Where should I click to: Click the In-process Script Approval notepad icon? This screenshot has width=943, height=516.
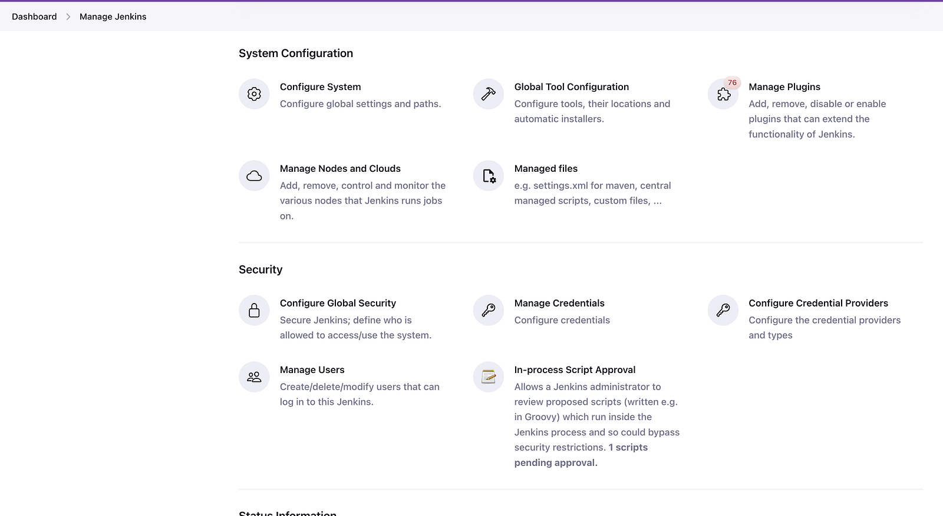[x=489, y=377]
